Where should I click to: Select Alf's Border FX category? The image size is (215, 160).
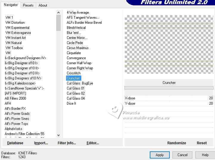[15, 109]
